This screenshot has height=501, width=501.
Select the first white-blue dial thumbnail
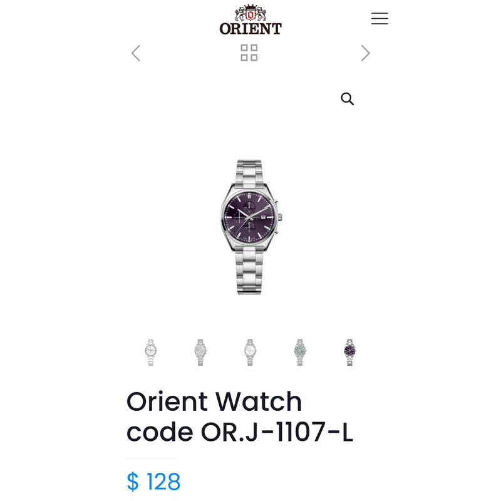[150, 352]
